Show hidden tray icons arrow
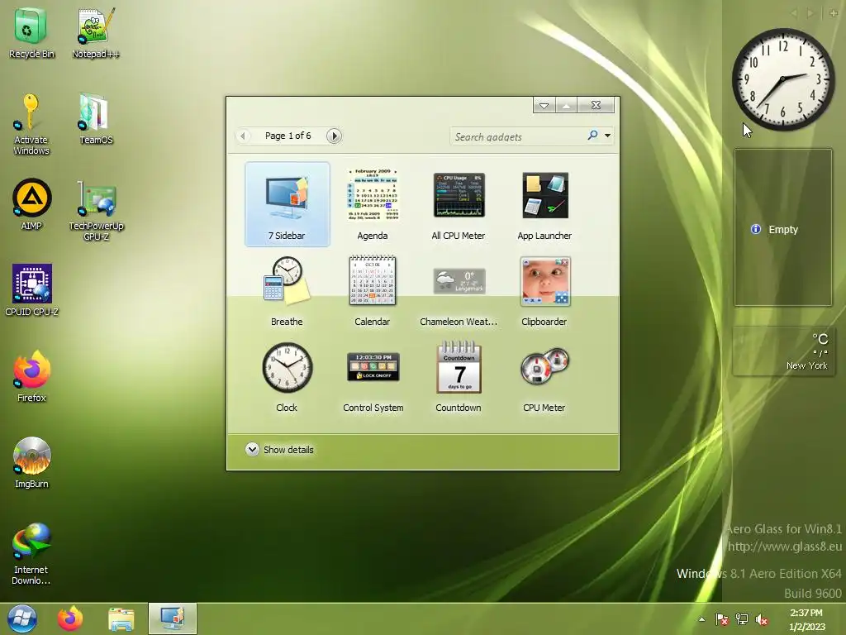The height and width of the screenshot is (635, 846). (x=702, y=619)
